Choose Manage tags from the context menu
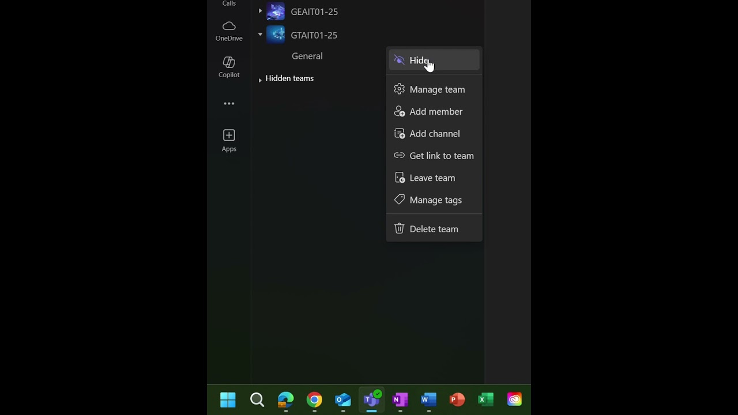This screenshot has width=738, height=415. 434,200
